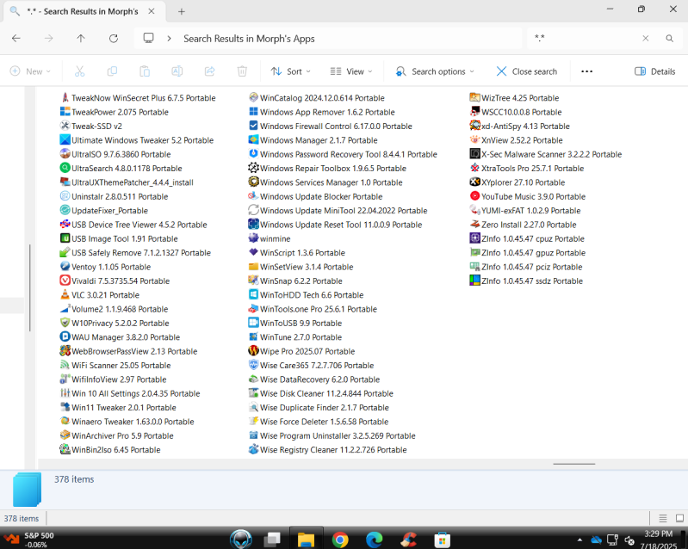Open the See more three-dots menu

tap(586, 71)
